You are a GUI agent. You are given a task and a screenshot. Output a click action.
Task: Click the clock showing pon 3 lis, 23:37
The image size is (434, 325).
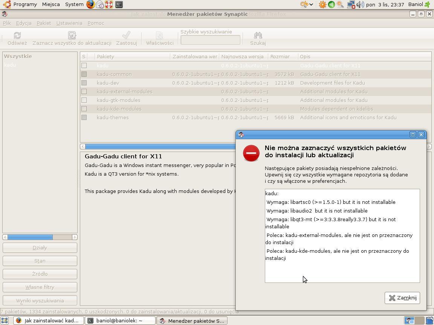click(385, 5)
